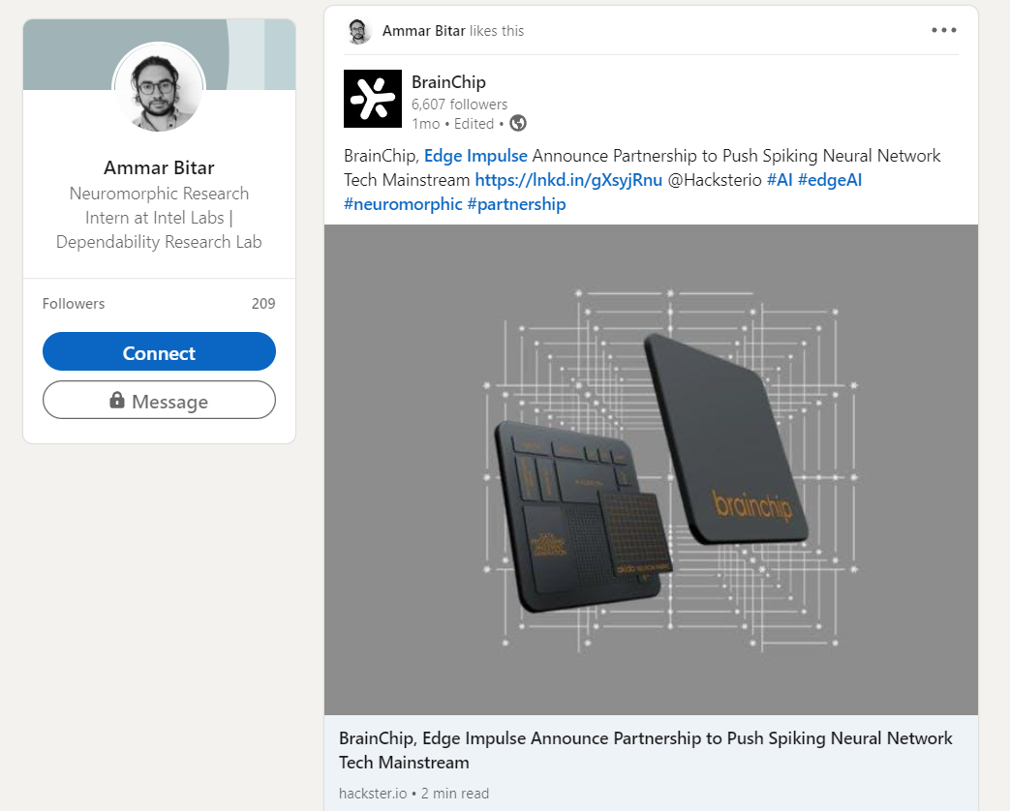Click the small Ammar Bitar avatar in the post header
The width and height of the screenshot is (1010, 811).
coord(358,31)
